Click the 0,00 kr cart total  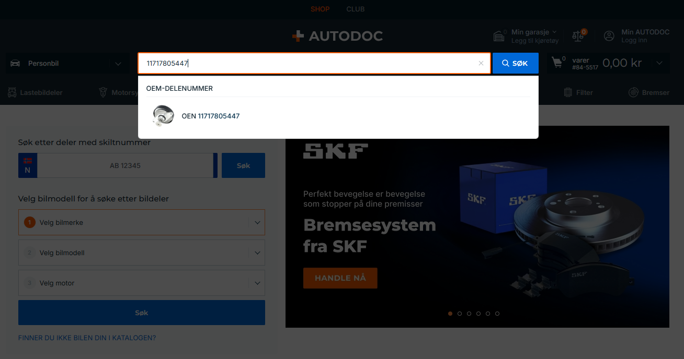tap(622, 63)
